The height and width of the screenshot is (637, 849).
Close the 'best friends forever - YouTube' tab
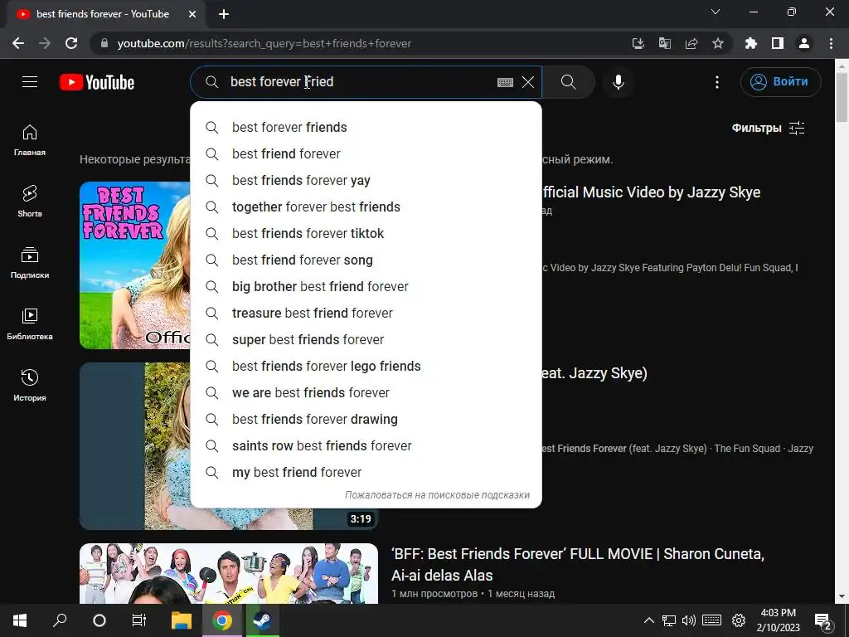pyautogui.click(x=192, y=14)
